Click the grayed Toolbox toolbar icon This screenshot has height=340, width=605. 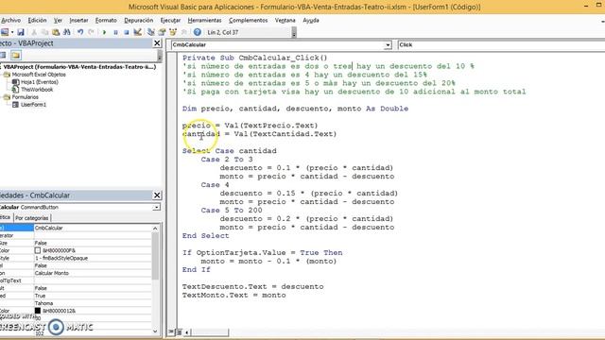184,32
